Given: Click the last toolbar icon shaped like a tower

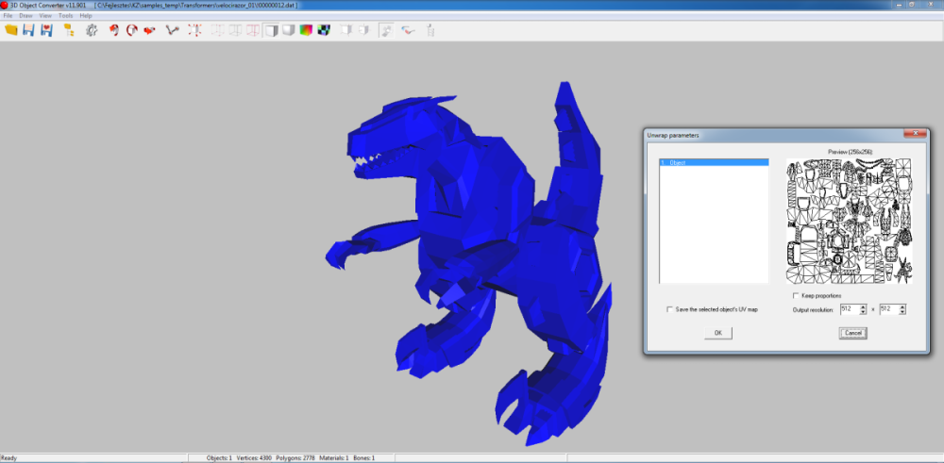Looking at the screenshot, I should point(430,30).
